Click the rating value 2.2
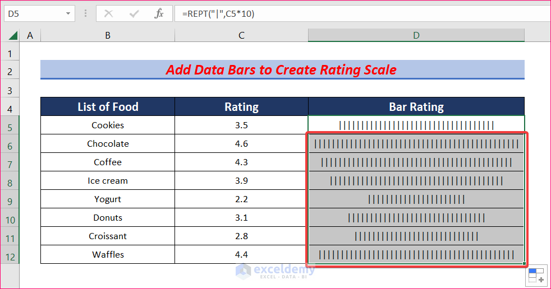This screenshot has height=289, width=551. [x=241, y=199]
